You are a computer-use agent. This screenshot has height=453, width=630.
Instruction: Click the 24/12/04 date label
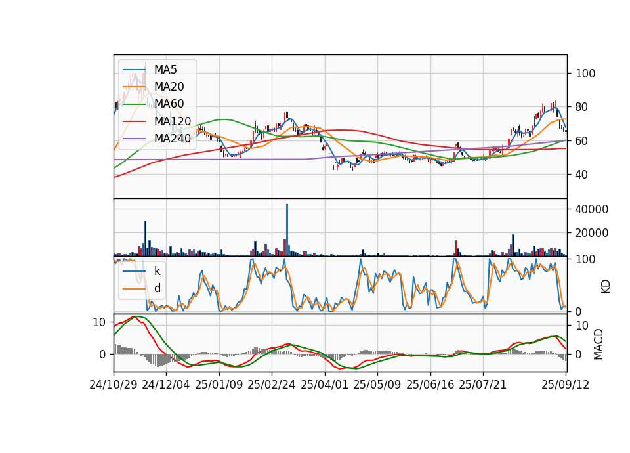[166, 385]
